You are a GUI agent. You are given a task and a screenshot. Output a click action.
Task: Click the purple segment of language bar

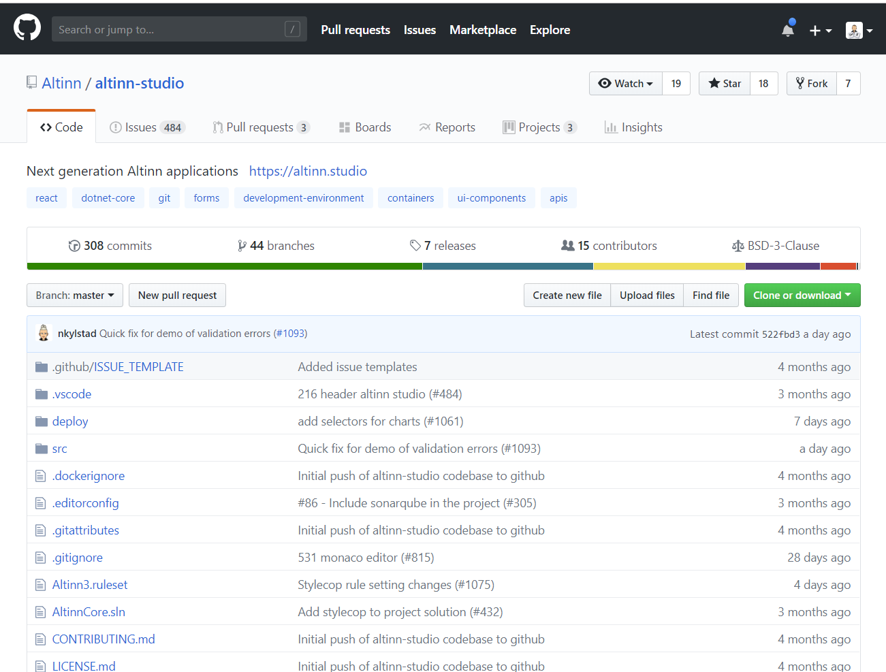[x=784, y=266]
